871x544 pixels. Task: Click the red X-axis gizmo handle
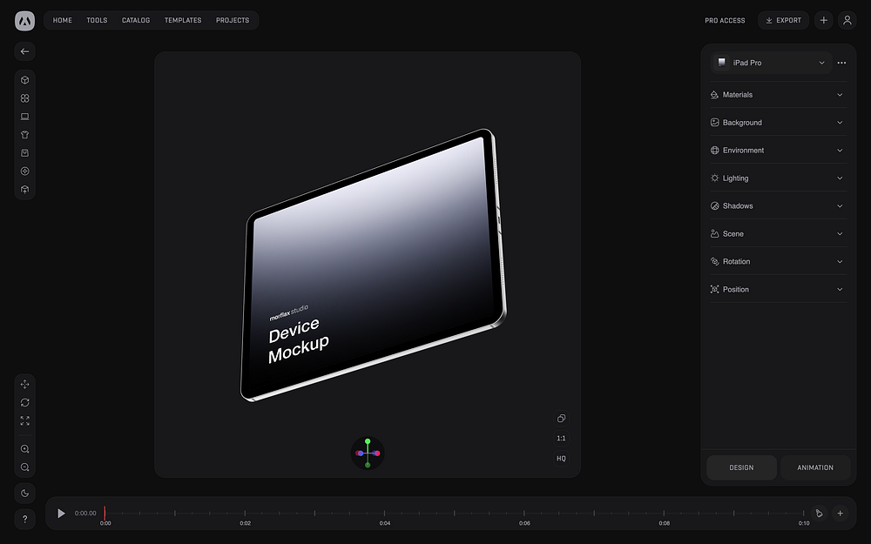coord(377,453)
